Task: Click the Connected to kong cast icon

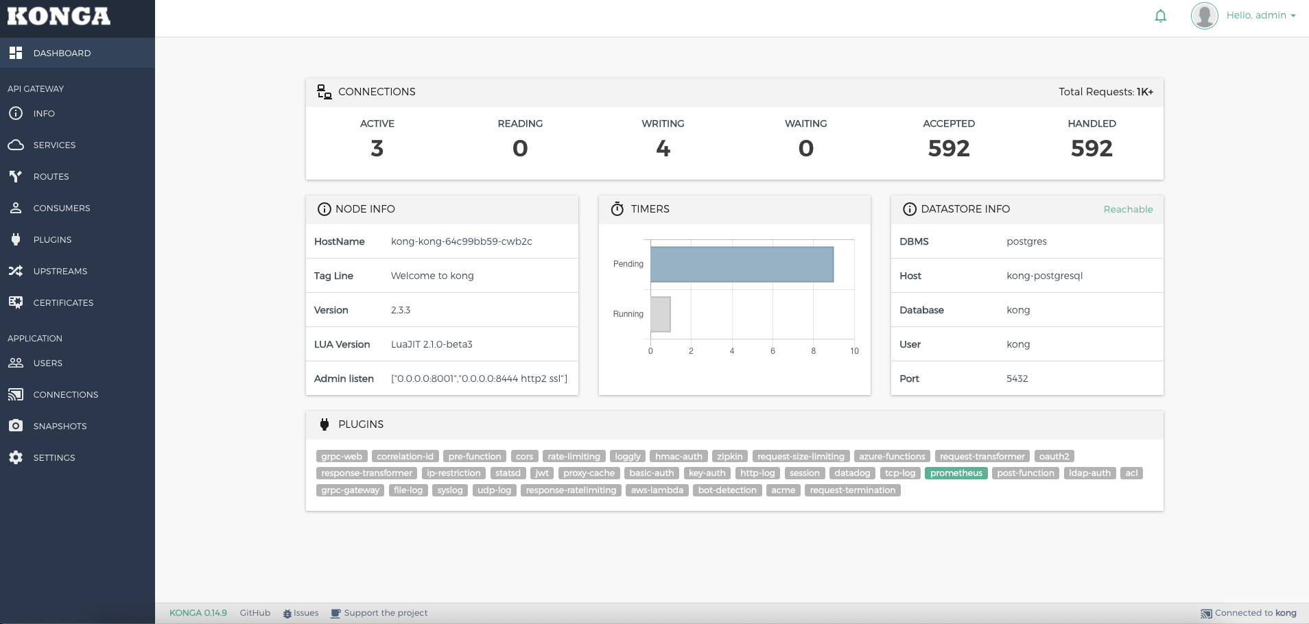Action: 1206,614
